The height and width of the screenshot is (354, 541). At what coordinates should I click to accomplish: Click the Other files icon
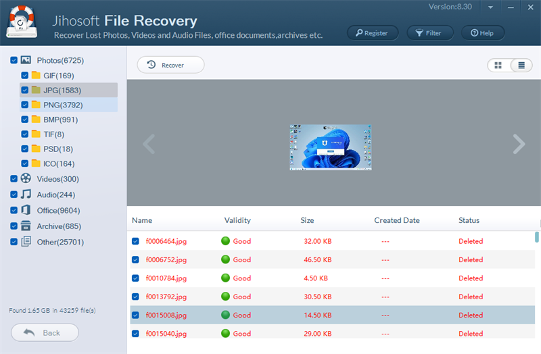(26, 241)
